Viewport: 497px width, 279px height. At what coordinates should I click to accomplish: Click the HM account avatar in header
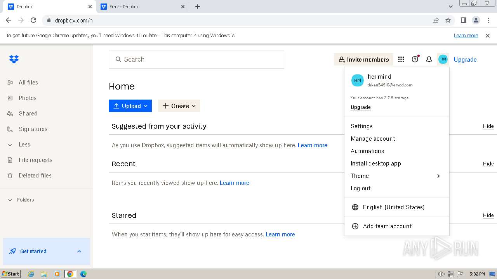tap(443, 59)
